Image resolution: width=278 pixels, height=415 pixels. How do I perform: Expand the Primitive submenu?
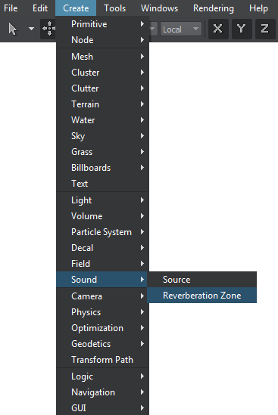pyautogui.click(x=102, y=24)
